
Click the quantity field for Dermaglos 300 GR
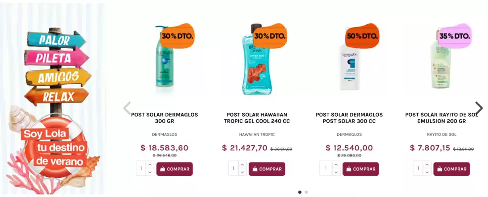[x=141, y=169]
